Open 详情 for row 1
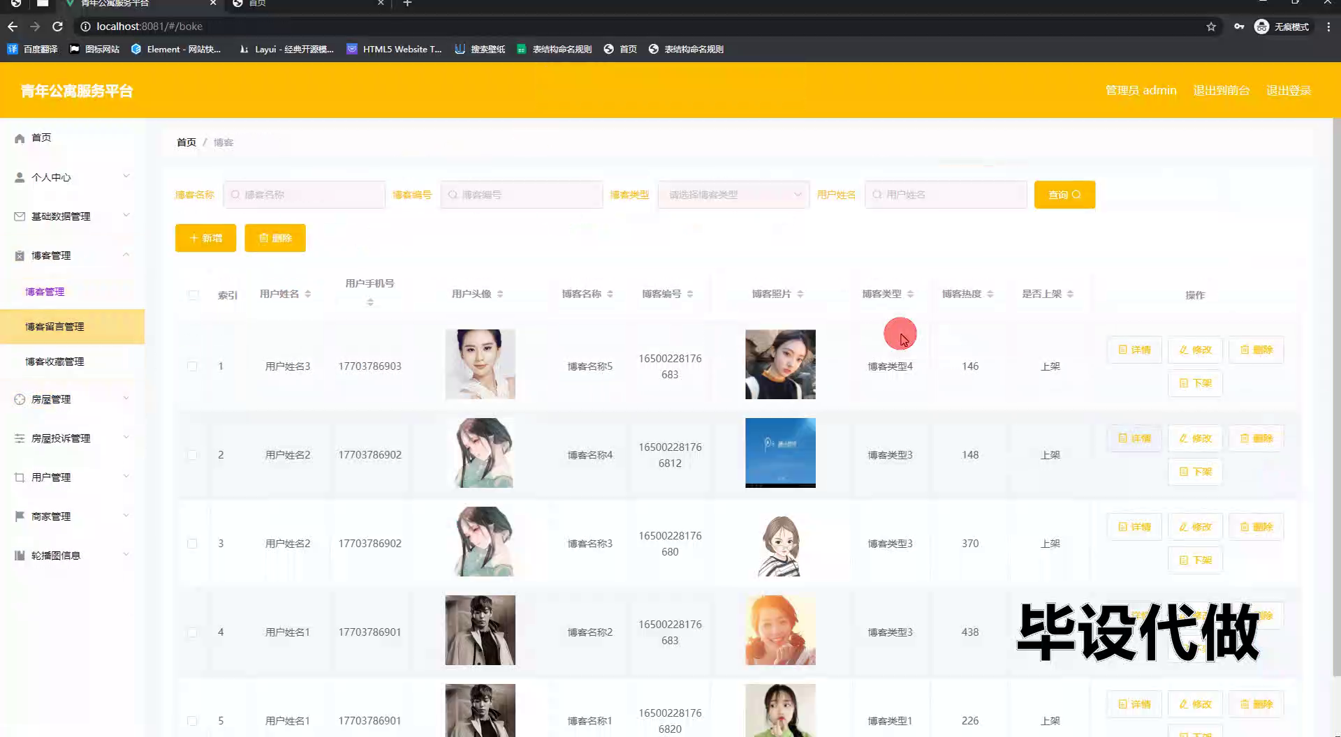Image resolution: width=1341 pixels, height=737 pixels. coord(1134,350)
